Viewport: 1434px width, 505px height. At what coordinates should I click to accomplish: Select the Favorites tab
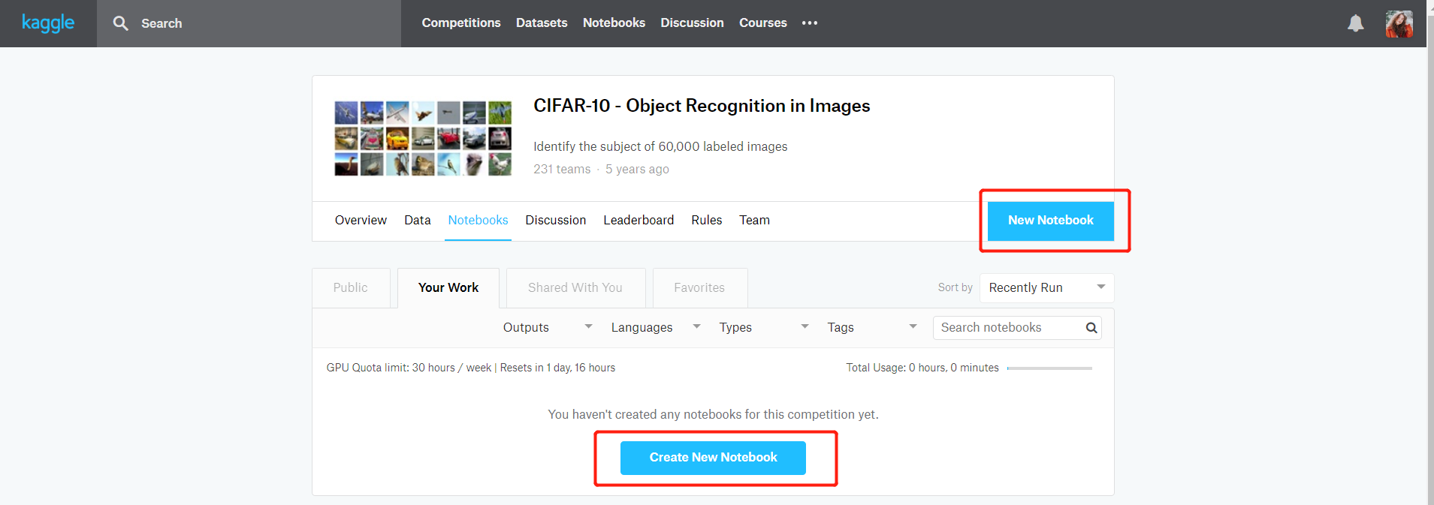click(699, 288)
